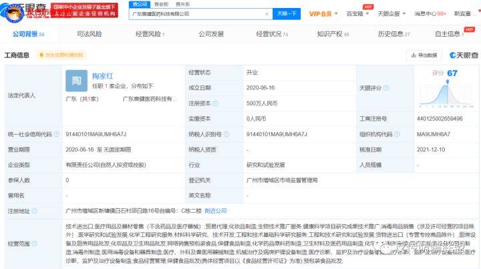Open legal representative 陶家红 profile link
This screenshot has width=481, height=269.
tap(103, 76)
